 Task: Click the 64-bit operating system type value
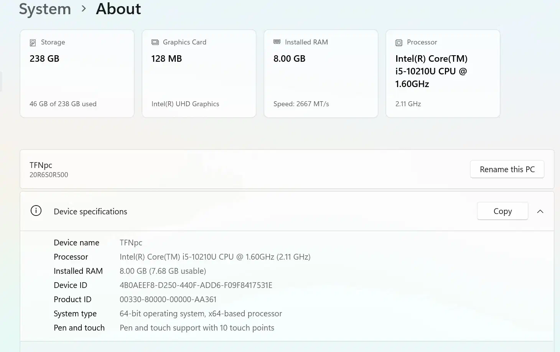pos(201,314)
